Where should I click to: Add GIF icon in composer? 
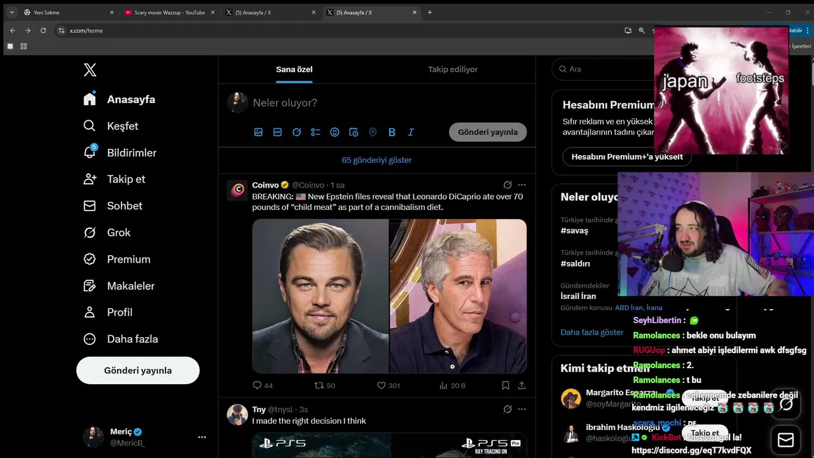click(x=277, y=132)
